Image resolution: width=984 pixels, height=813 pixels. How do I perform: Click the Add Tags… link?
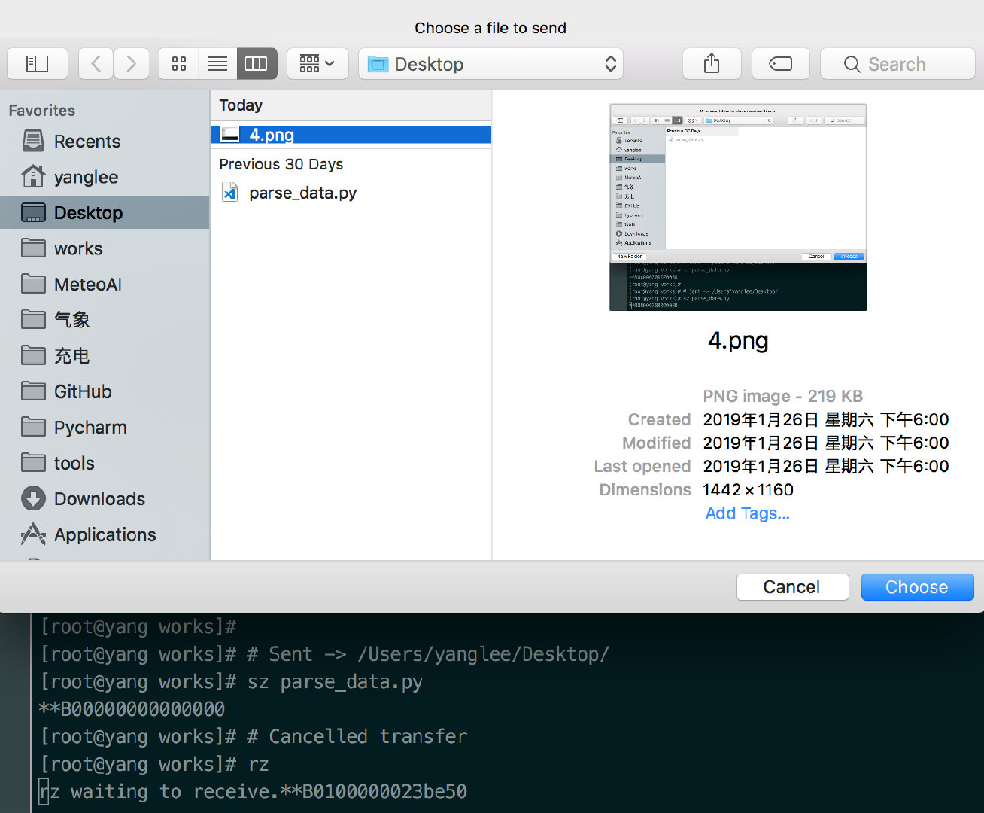(x=747, y=513)
